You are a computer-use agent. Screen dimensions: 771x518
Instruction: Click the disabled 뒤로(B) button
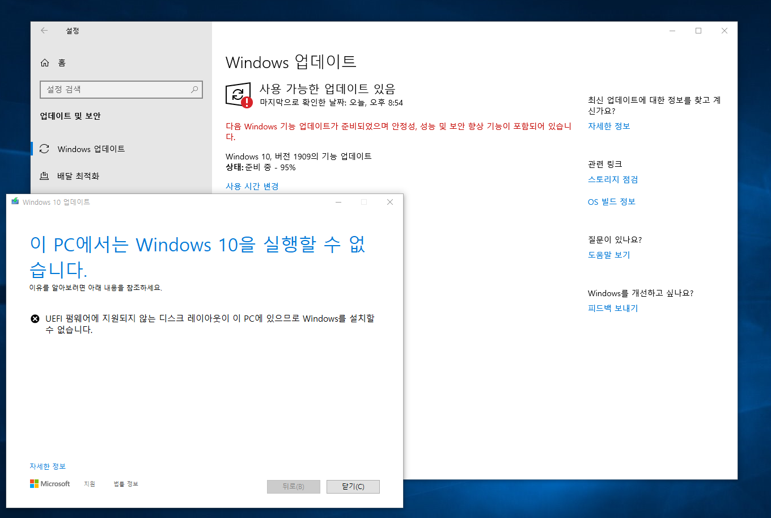click(x=294, y=487)
